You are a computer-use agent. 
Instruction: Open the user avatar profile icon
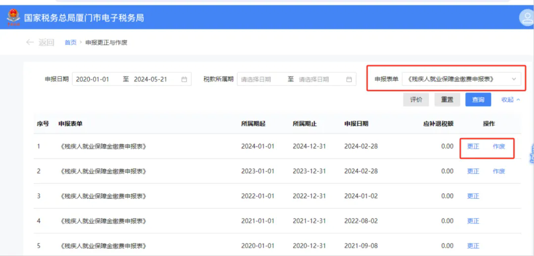pyautogui.click(x=526, y=18)
